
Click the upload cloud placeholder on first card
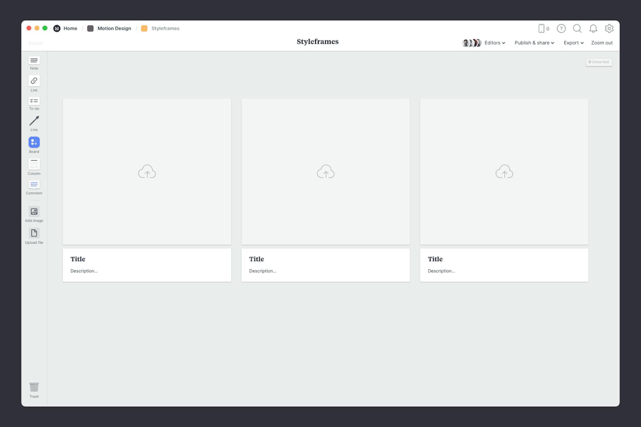pyautogui.click(x=147, y=172)
